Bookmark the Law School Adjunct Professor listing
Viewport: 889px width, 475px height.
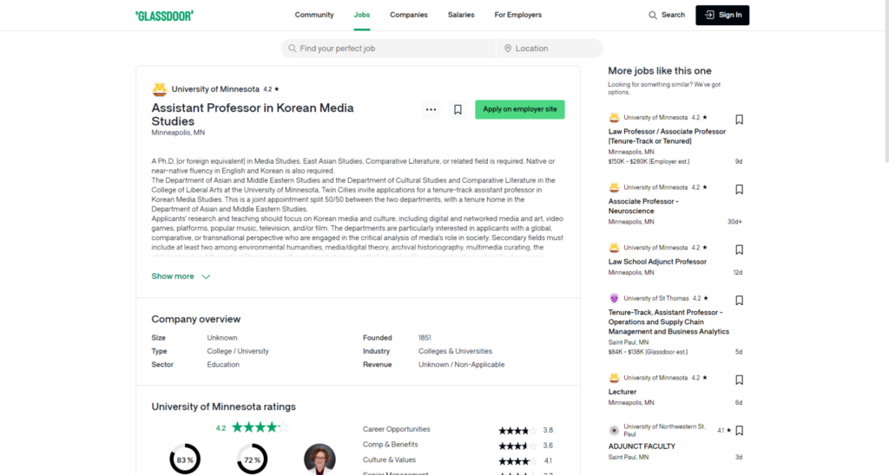[739, 250]
